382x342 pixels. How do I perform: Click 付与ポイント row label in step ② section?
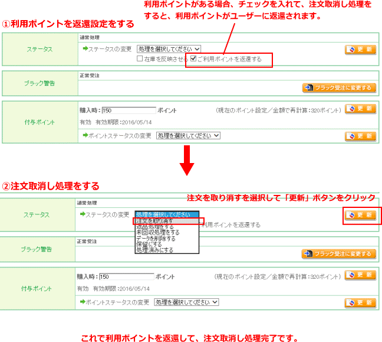pos(37,288)
